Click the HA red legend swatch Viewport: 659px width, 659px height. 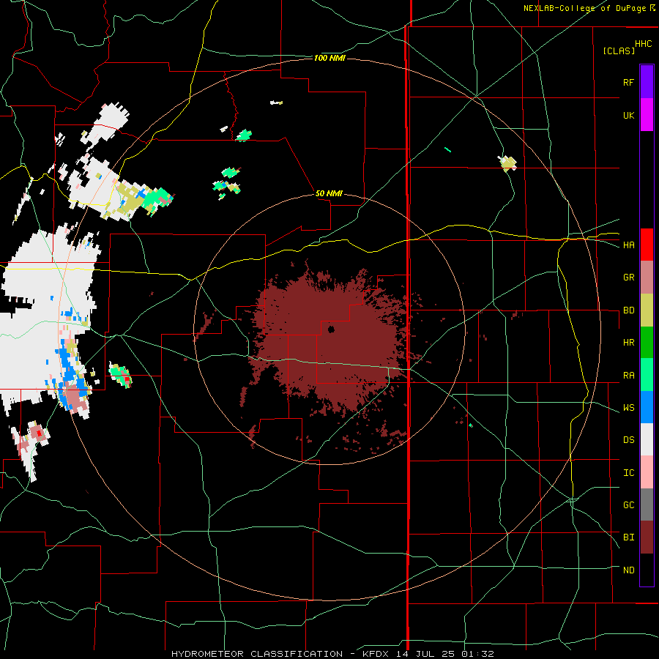(647, 245)
